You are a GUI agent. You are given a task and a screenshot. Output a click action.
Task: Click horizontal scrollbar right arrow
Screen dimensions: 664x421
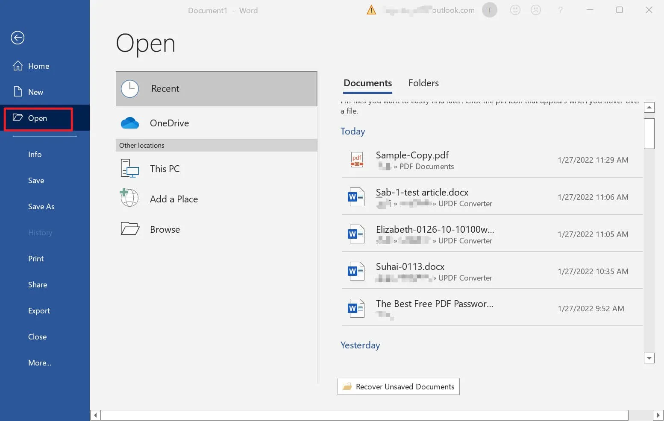(x=658, y=415)
